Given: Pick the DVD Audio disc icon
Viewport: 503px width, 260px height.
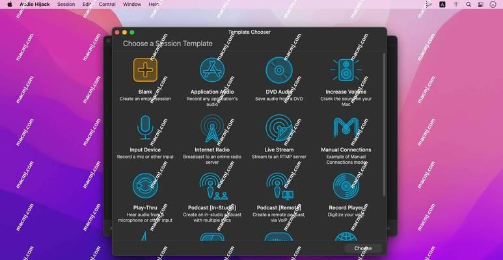Looking at the screenshot, I should click(279, 70).
